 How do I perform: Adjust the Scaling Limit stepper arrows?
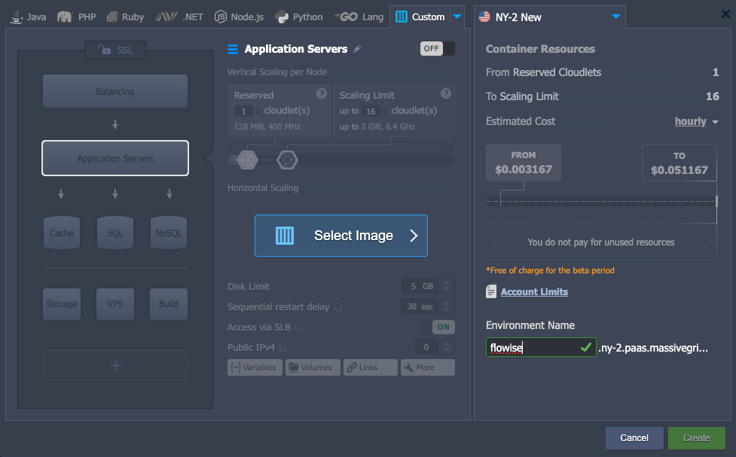[385, 111]
